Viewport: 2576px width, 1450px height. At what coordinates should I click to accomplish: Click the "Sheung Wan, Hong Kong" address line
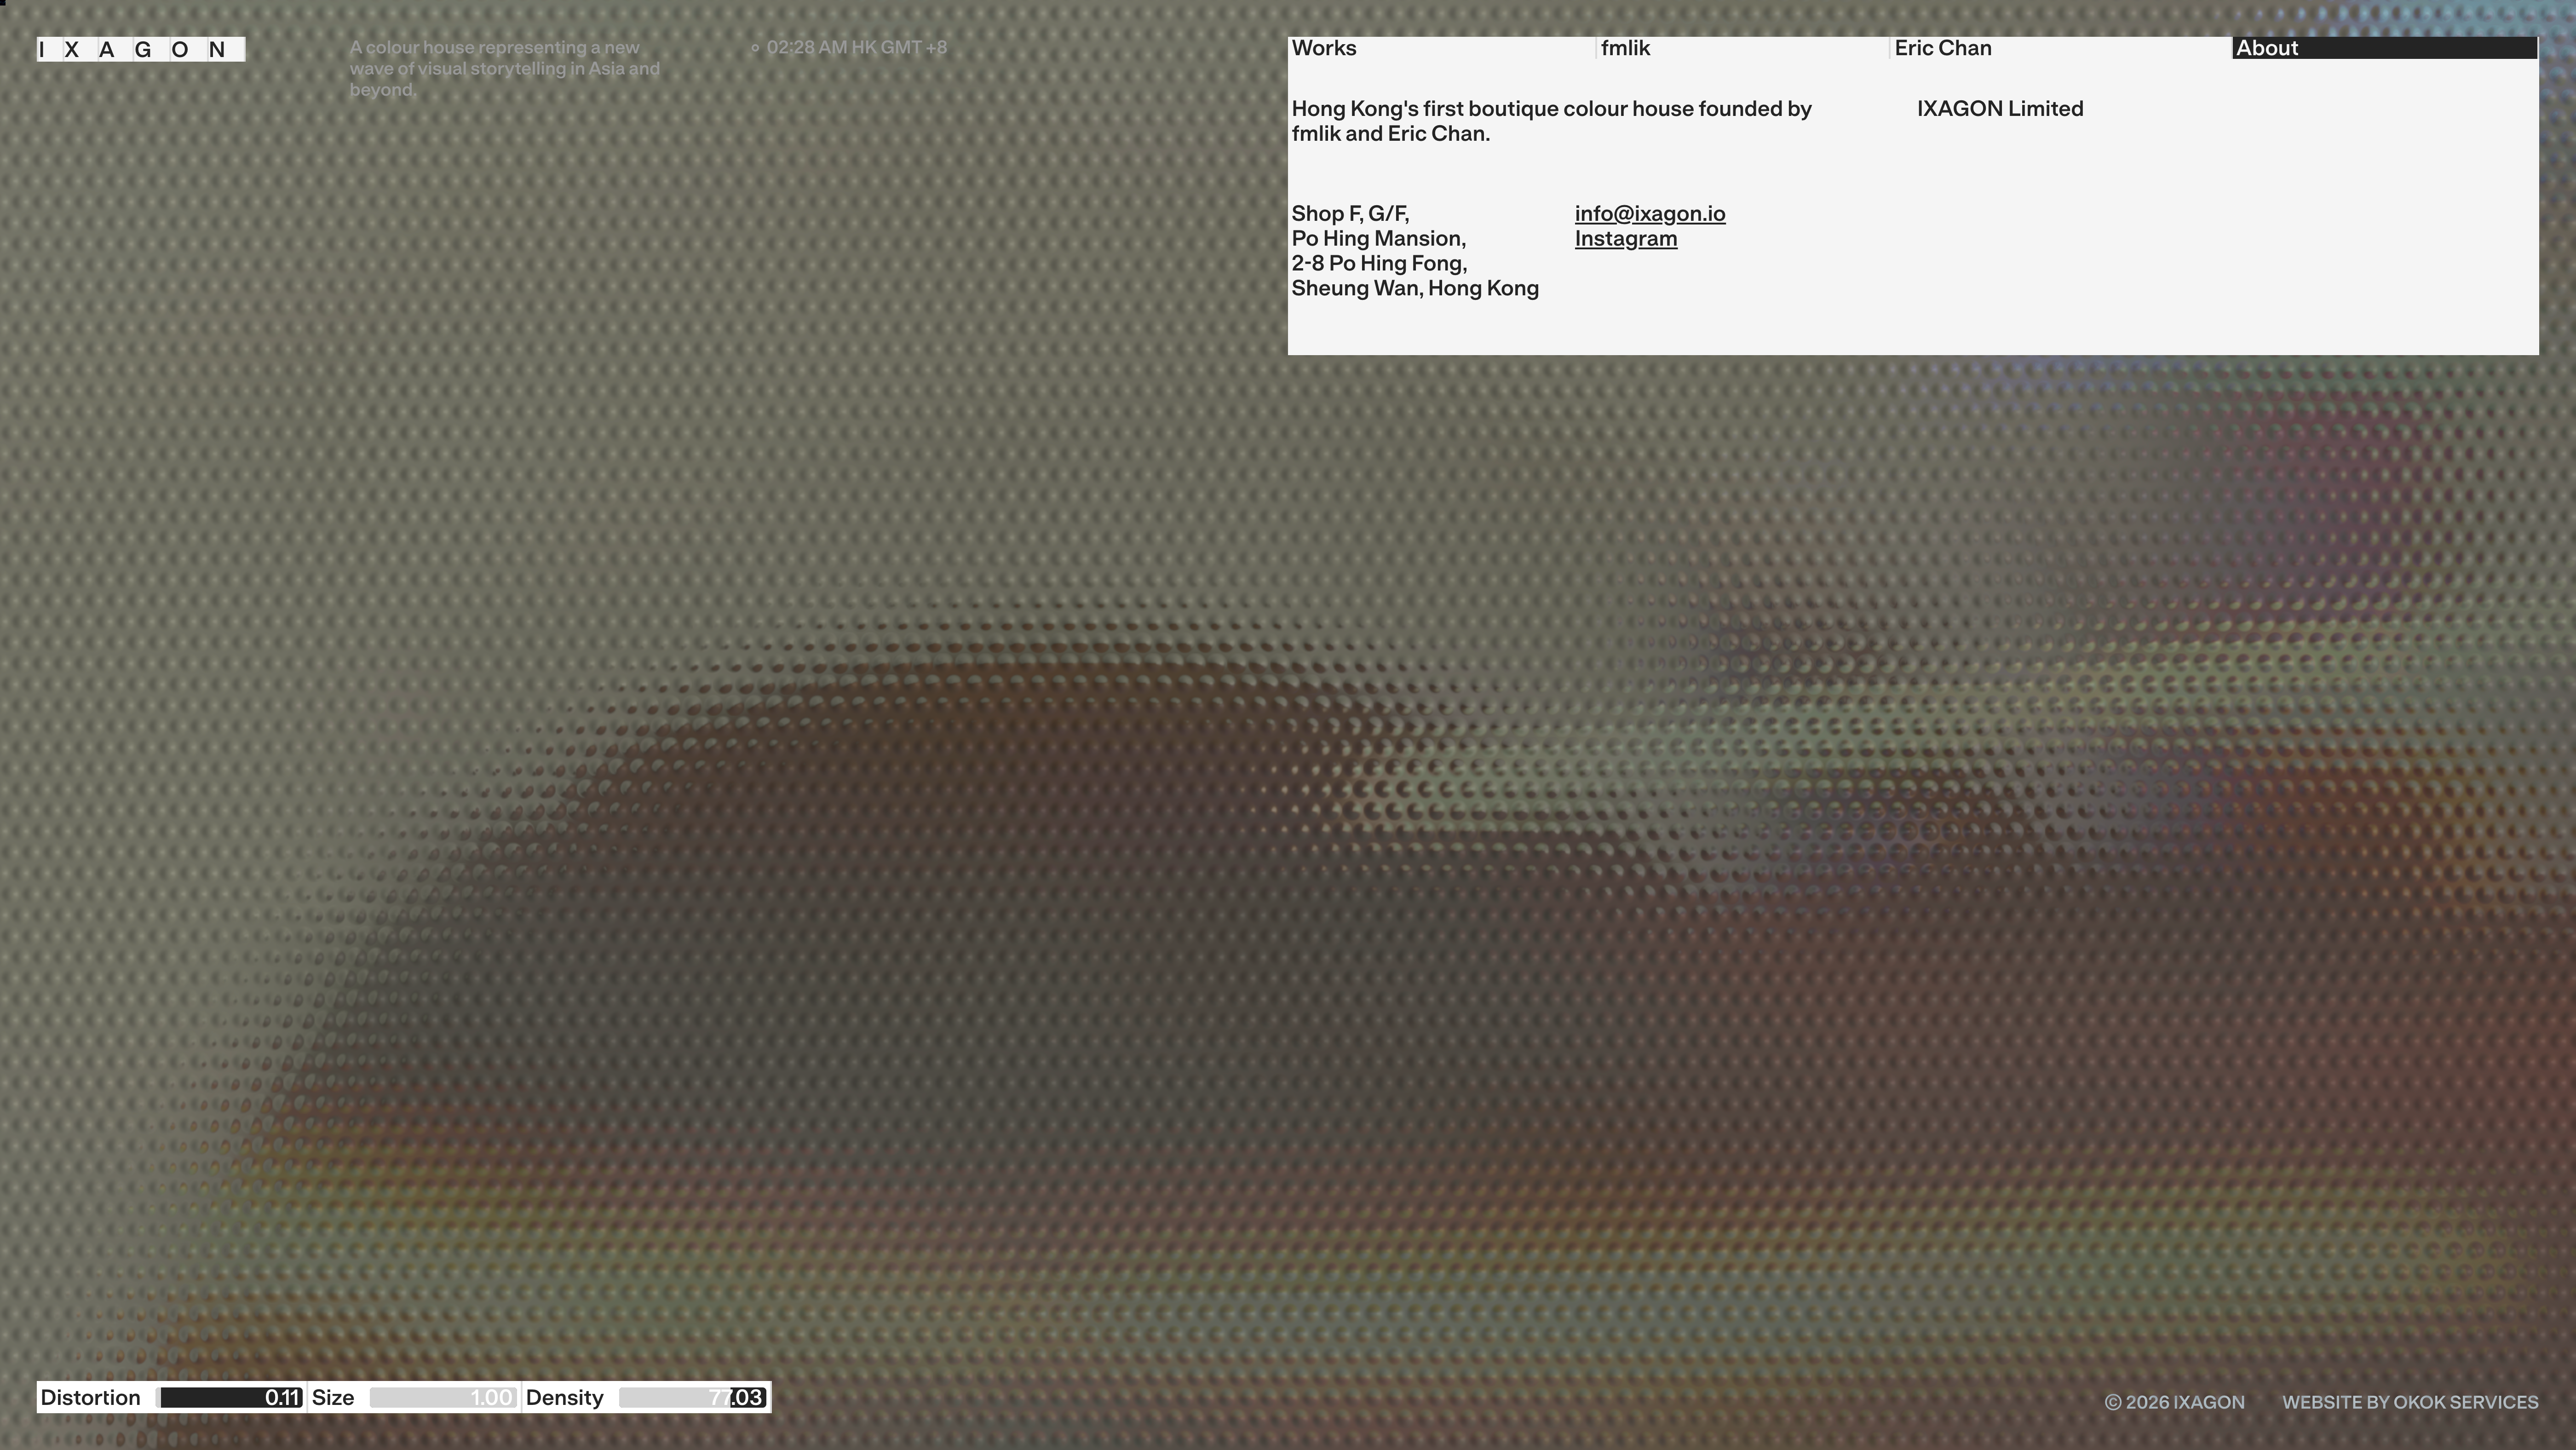tap(1415, 289)
